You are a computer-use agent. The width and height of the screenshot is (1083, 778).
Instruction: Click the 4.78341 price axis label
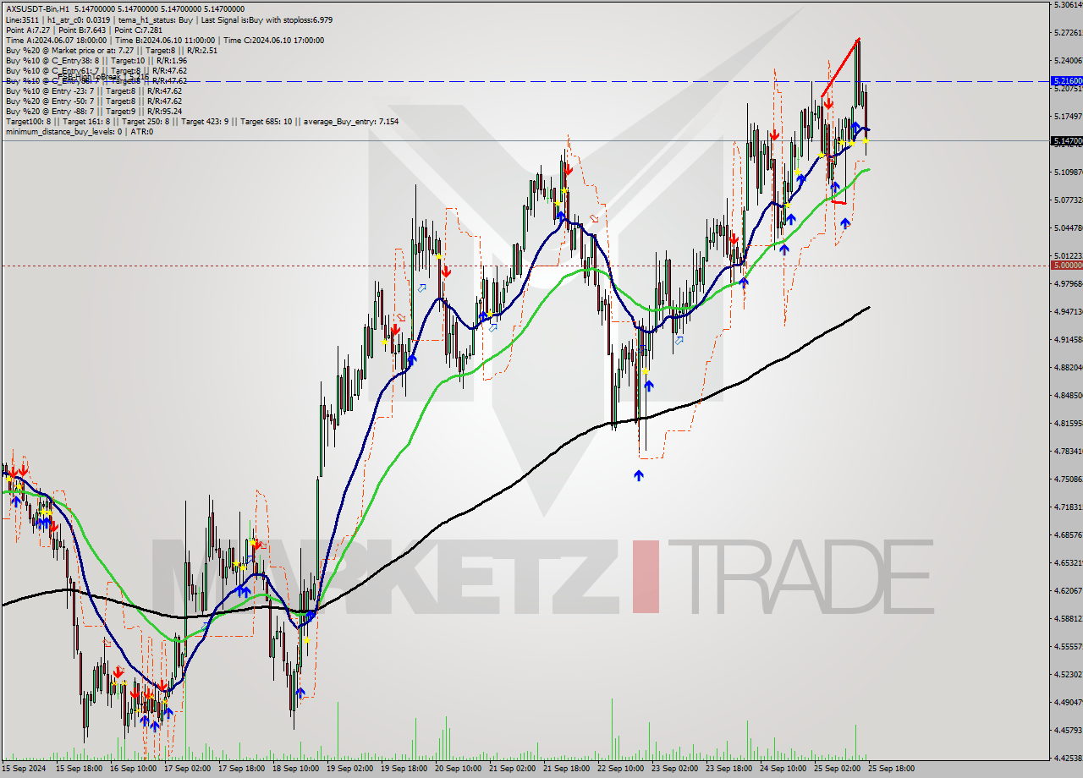pos(1068,451)
